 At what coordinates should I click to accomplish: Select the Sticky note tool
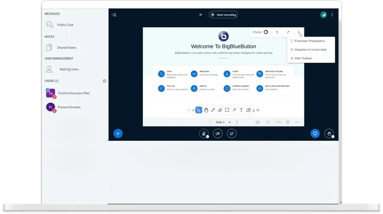[249, 110]
